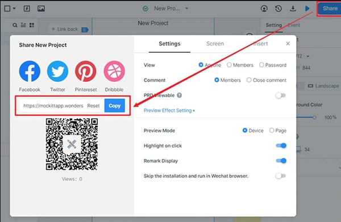
Task: Turn off Remark Display toggle
Action: [x=281, y=161]
